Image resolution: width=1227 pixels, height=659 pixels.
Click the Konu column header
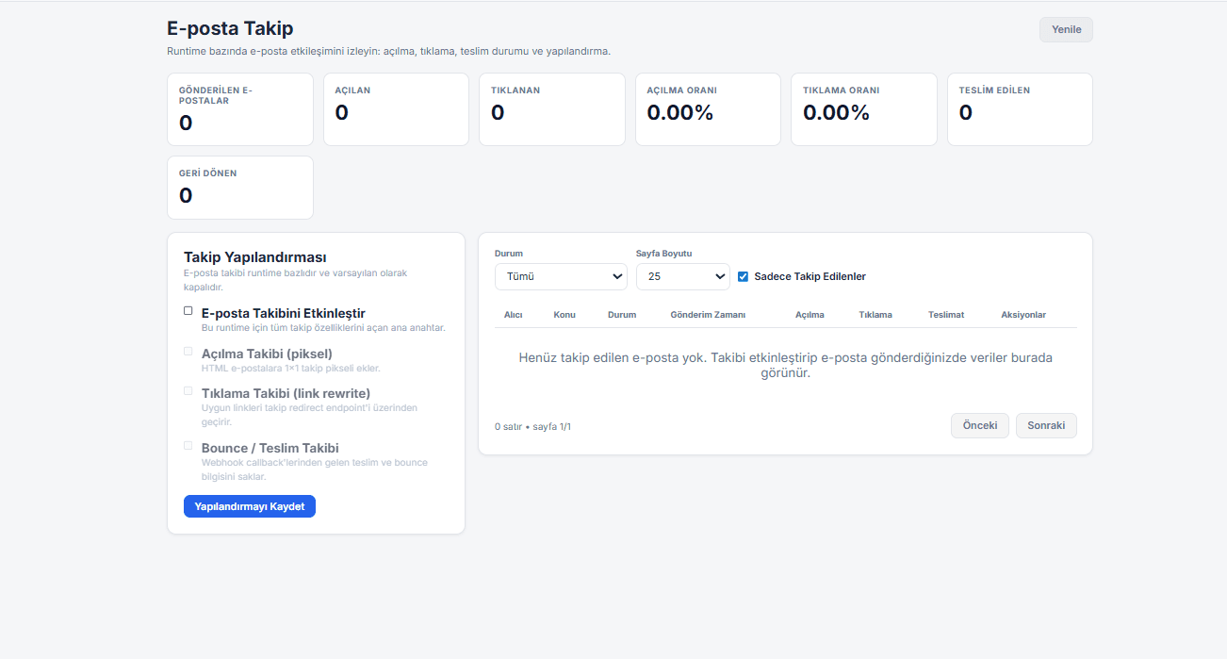[564, 315]
